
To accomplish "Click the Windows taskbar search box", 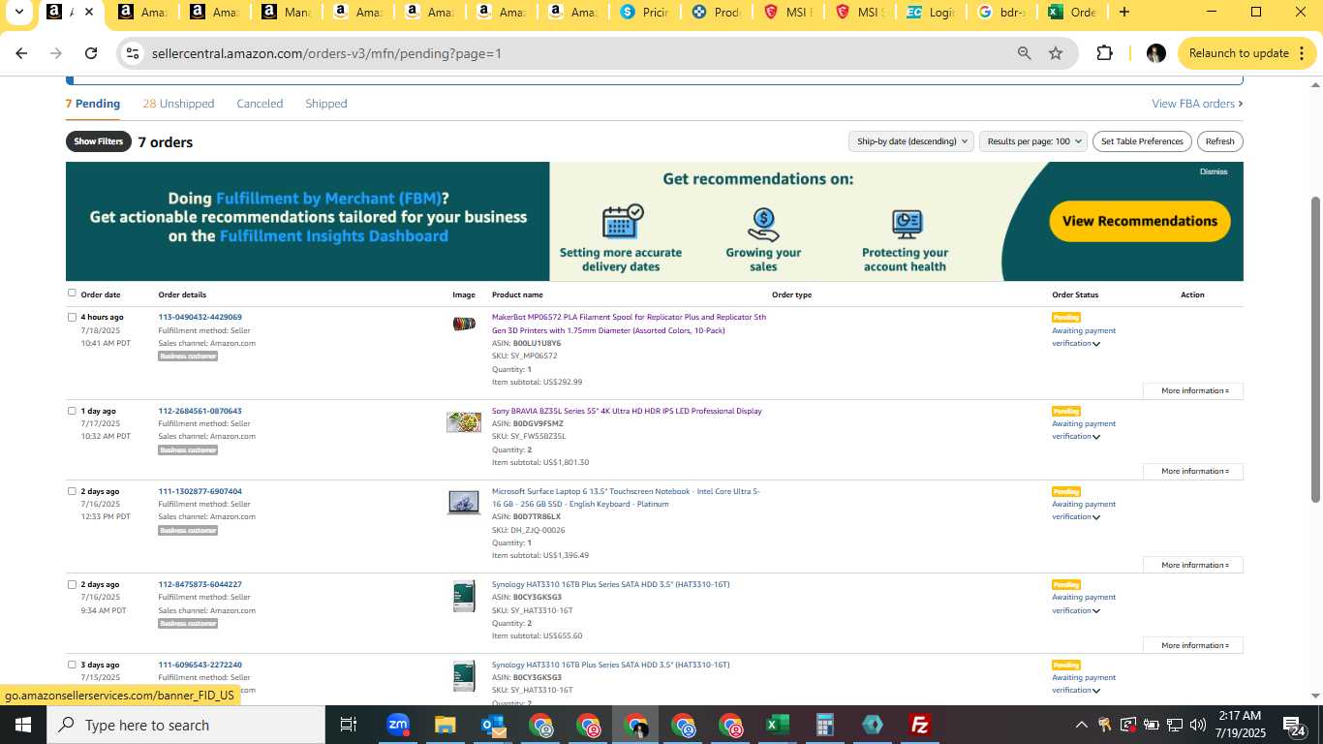I will (x=186, y=725).
